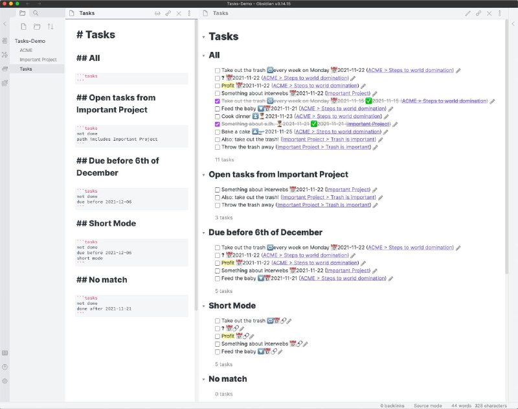
Task: Collapse the sidebar with the left arrow icon
Action: 5,24
